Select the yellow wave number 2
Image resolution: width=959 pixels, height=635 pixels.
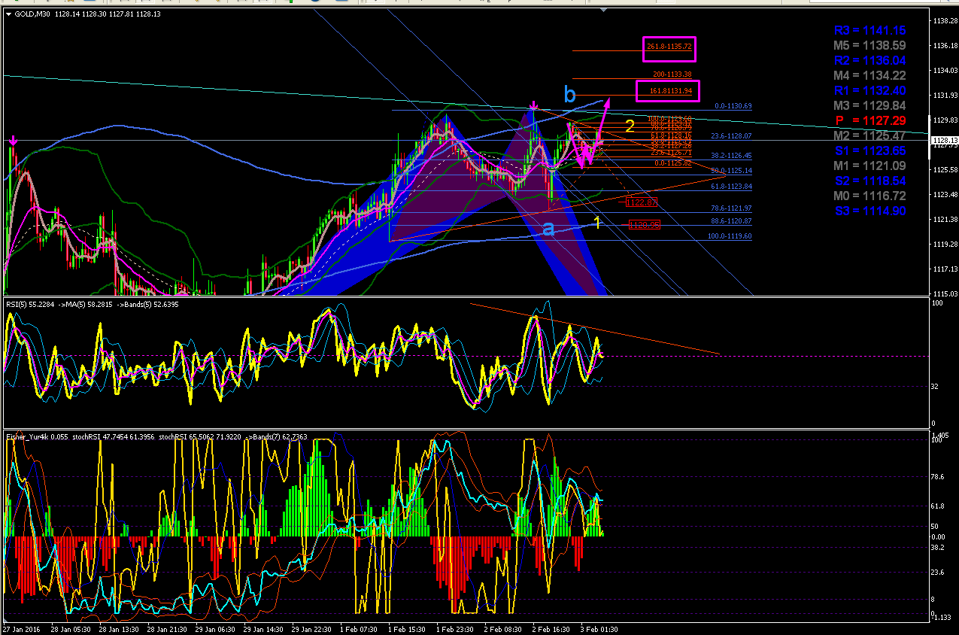(630, 126)
